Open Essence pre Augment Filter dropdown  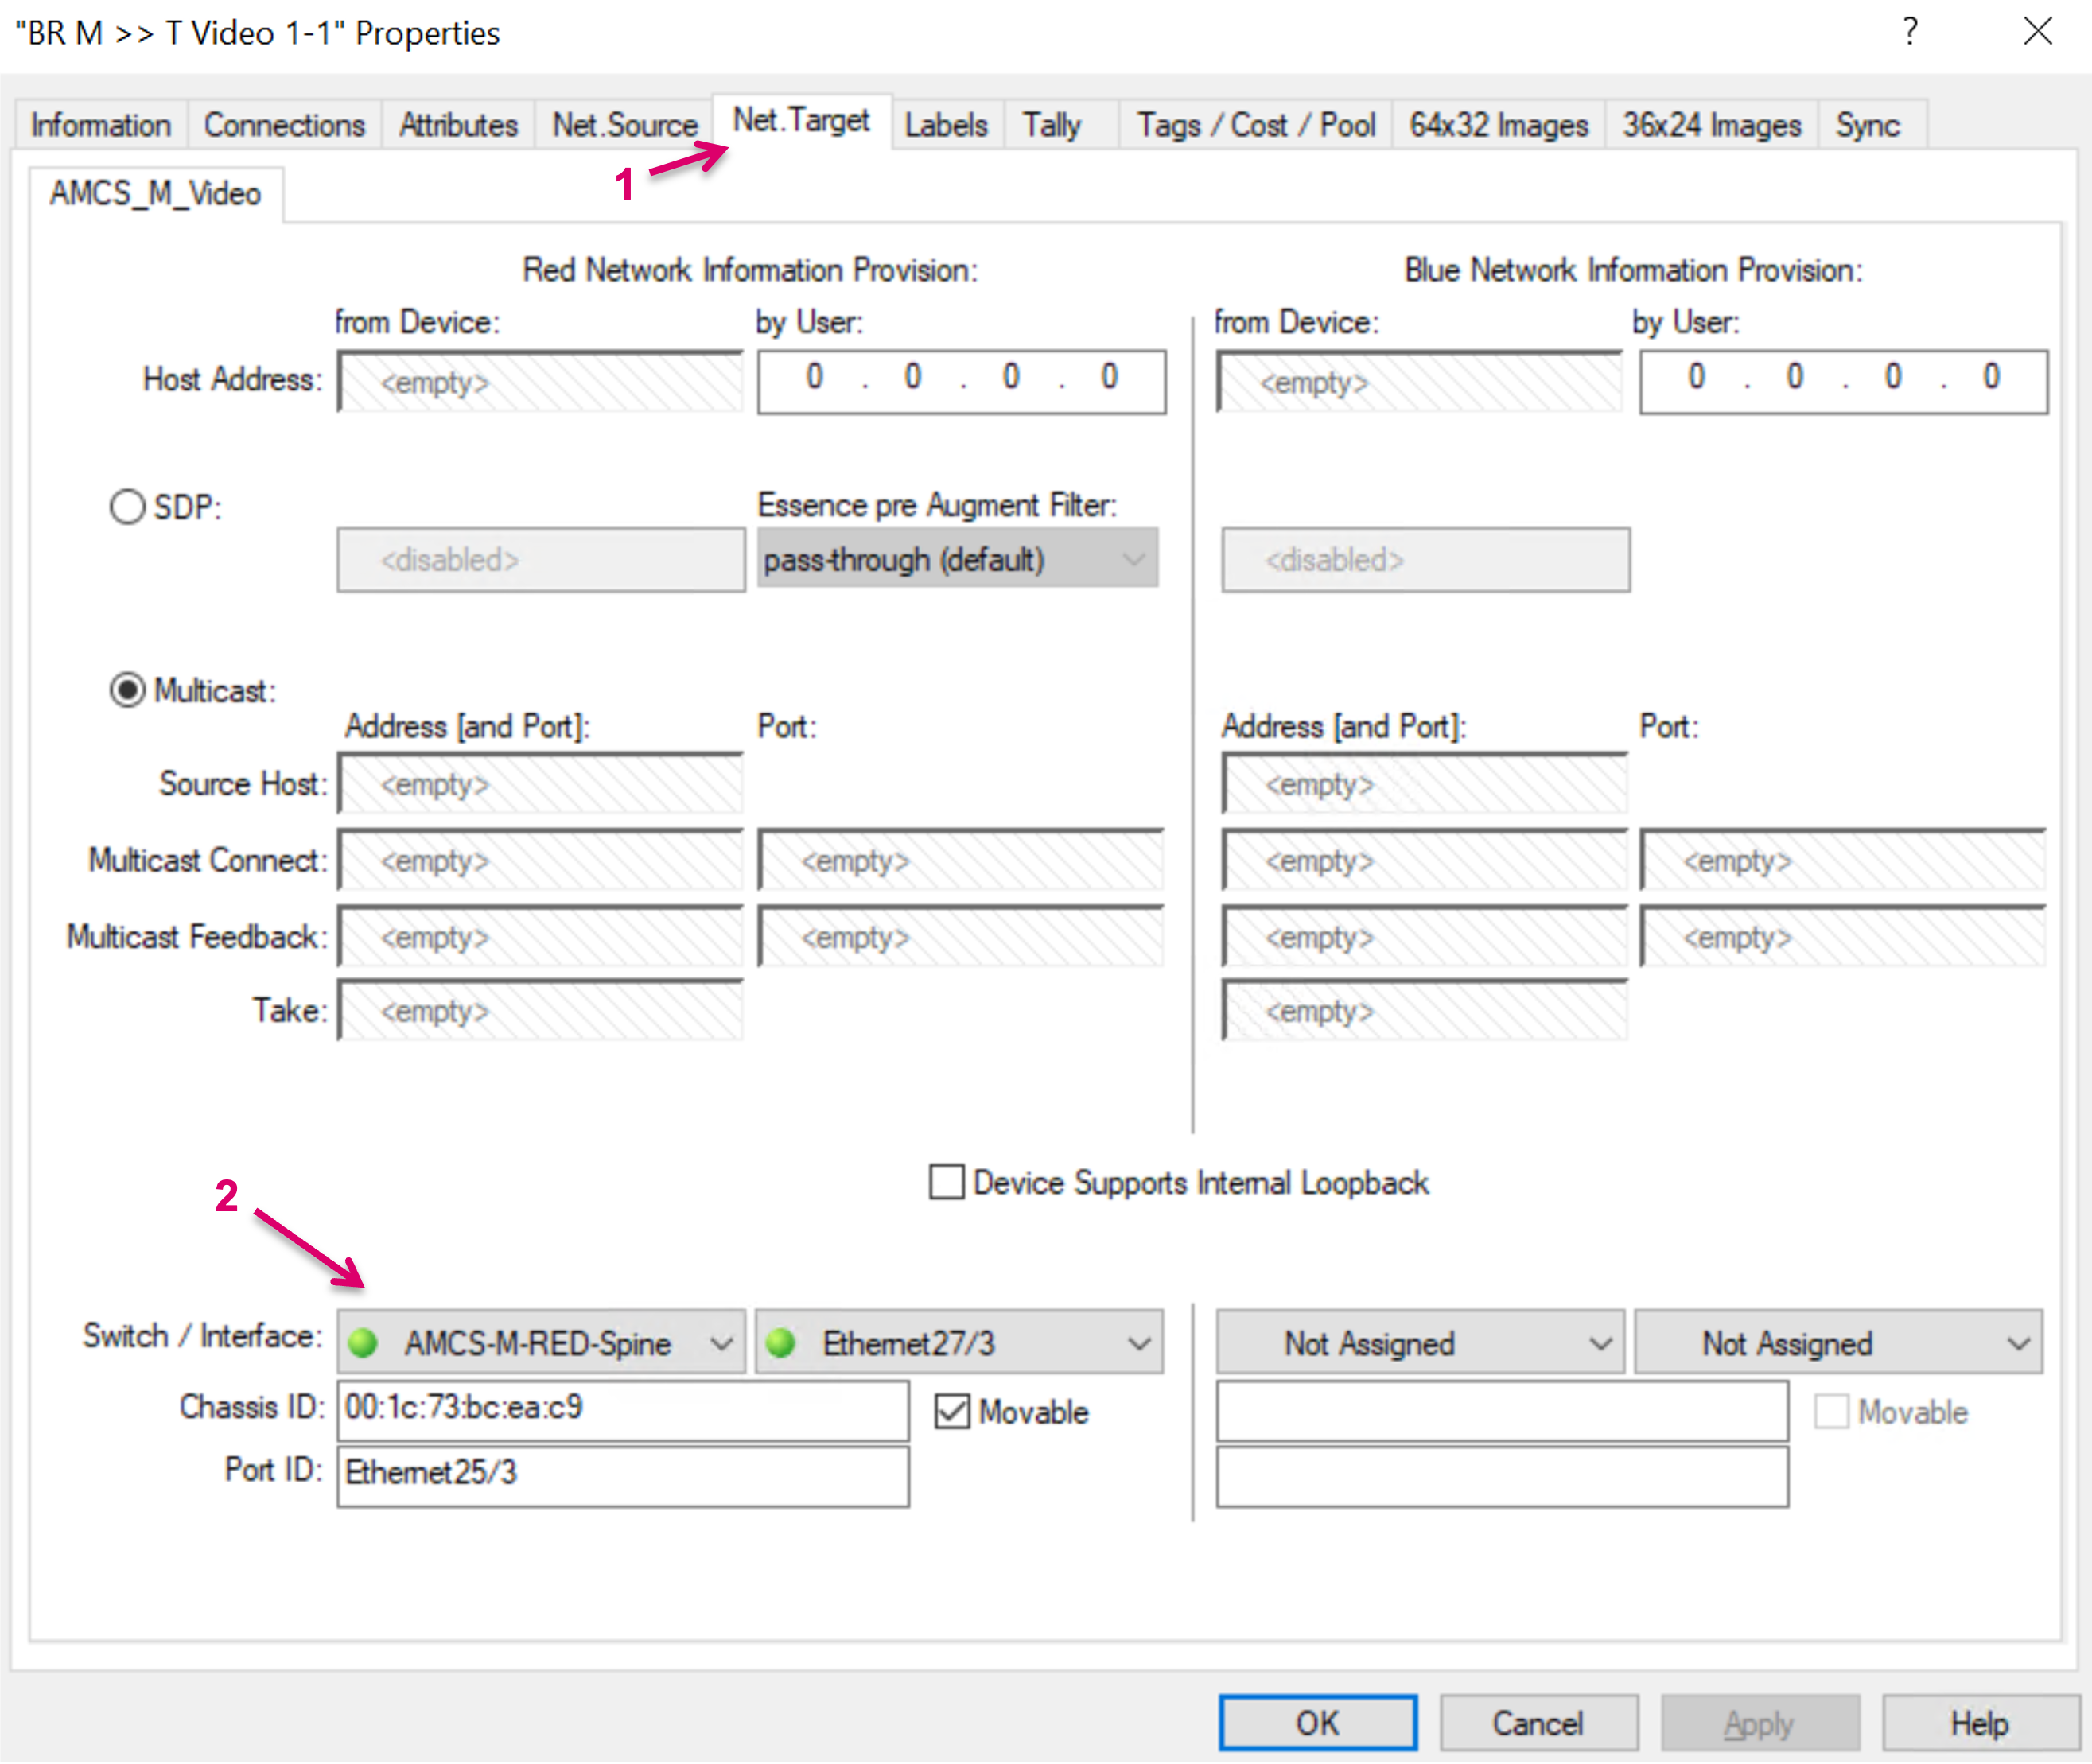click(x=957, y=559)
